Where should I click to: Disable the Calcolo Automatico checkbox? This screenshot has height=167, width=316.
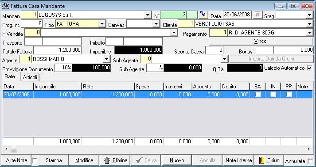coord(309,68)
